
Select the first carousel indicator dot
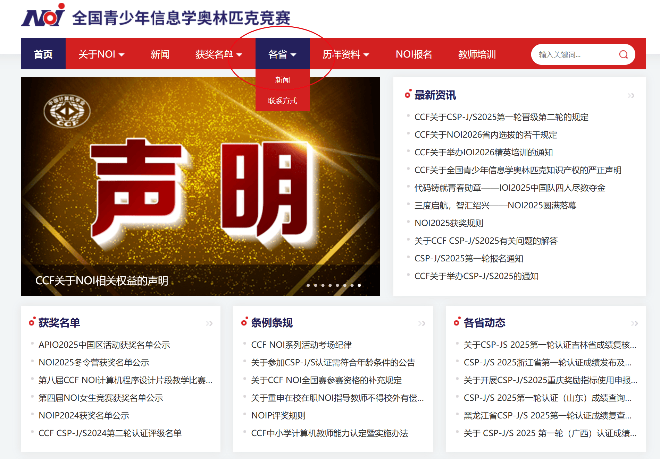308,285
